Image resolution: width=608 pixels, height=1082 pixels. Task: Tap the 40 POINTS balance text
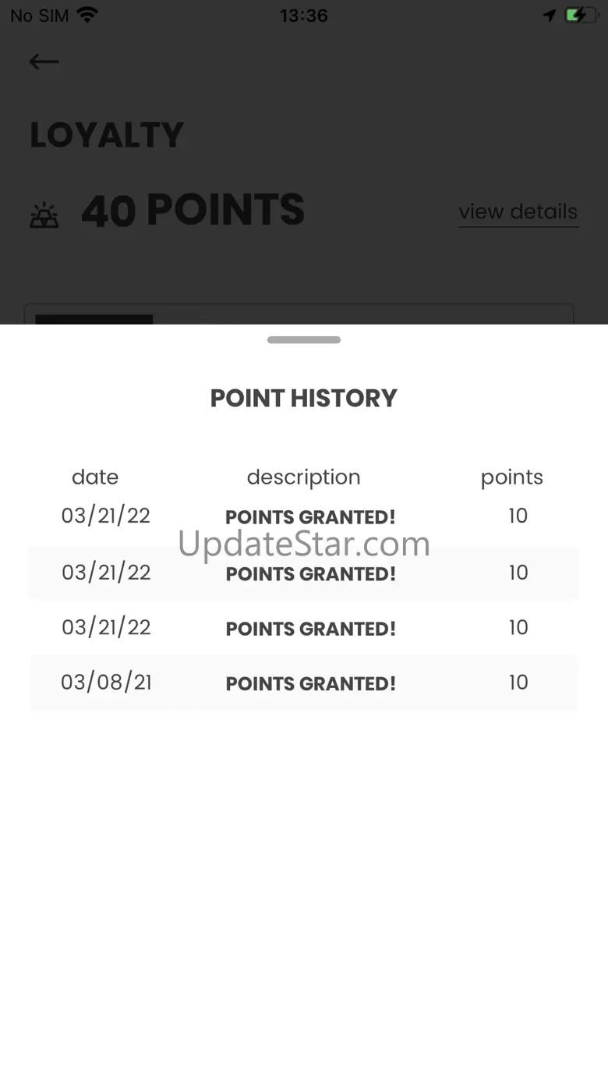193,210
